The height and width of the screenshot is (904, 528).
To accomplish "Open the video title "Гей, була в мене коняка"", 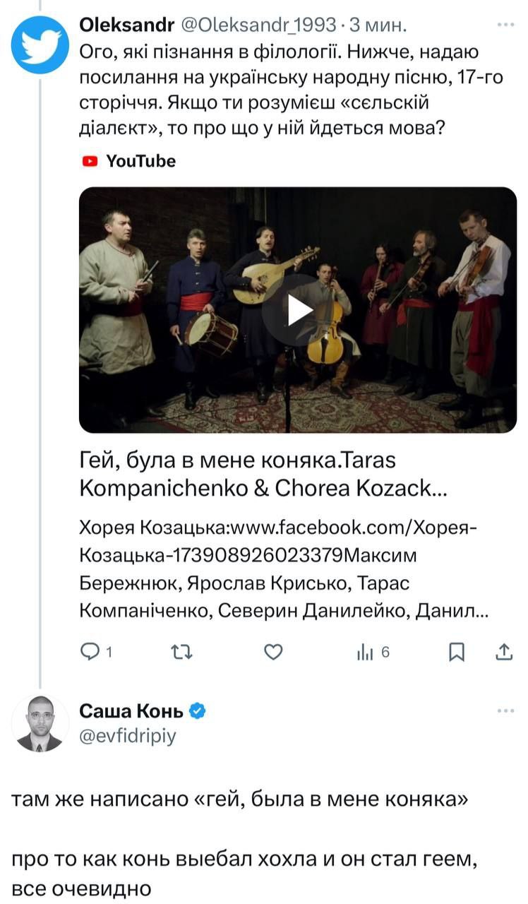I will pos(263,473).
